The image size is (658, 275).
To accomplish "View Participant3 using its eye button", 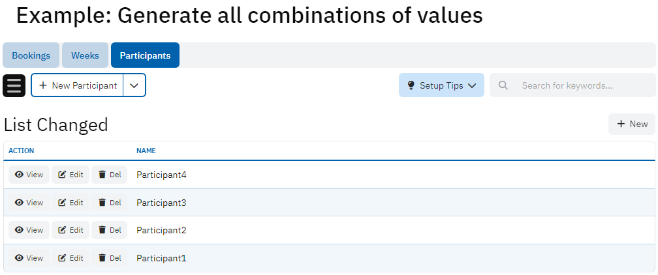I will [29, 203].
